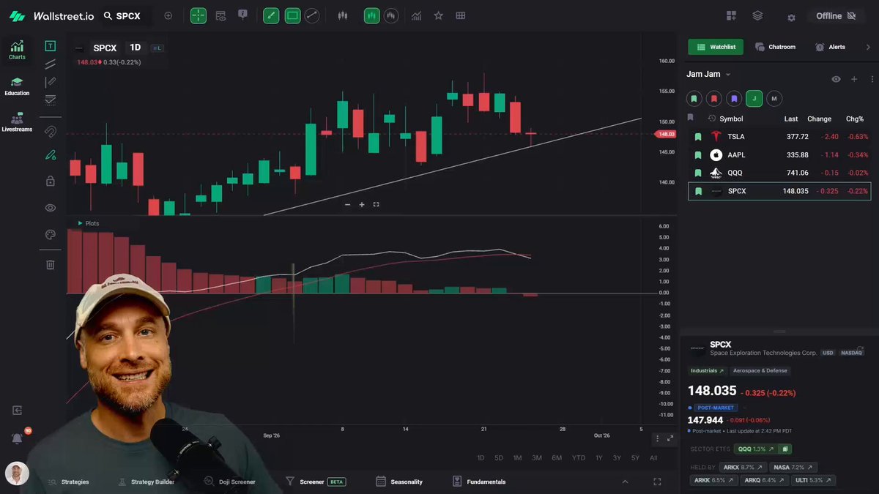Open the candlestick chart type selector
The width and height of the screenshot is (879, 494).
(342, 15)
